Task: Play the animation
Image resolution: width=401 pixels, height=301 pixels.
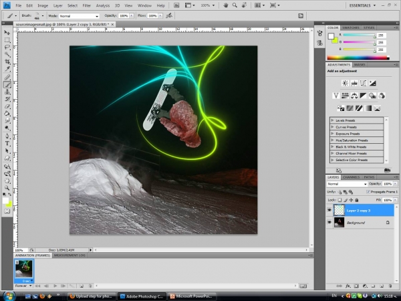Action: pyautogui.click(x=55, y=286)
